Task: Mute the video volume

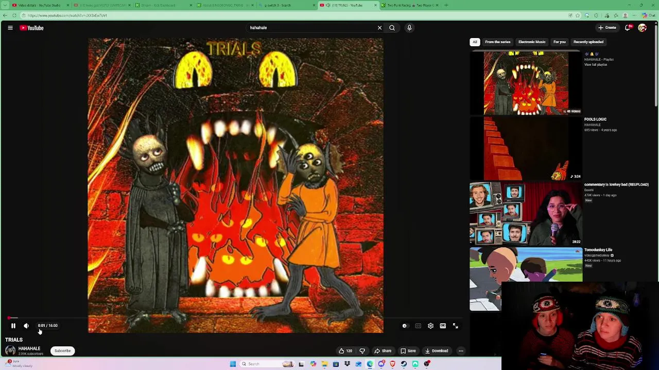Action: click(26, 325)
